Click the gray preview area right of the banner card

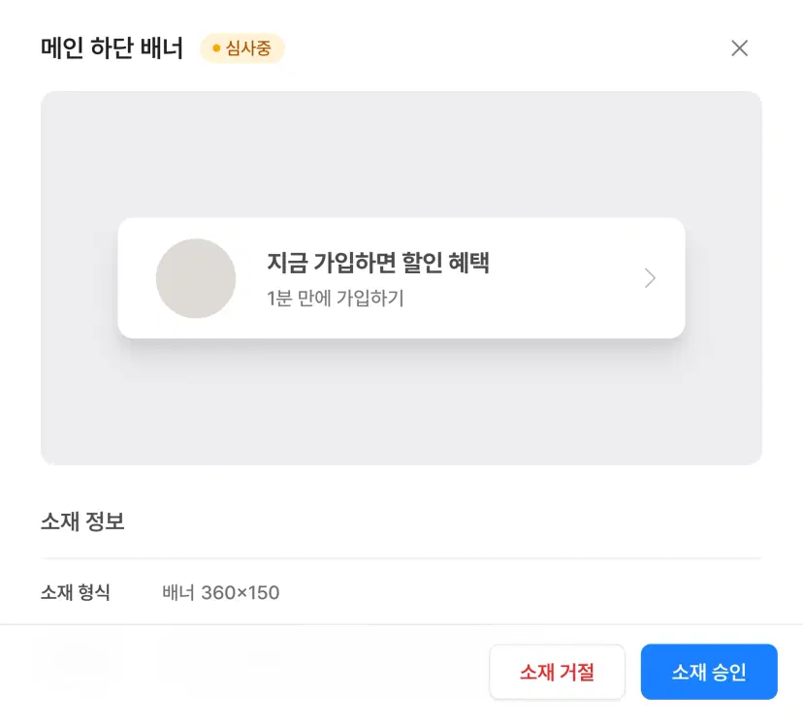pos(723,278)
